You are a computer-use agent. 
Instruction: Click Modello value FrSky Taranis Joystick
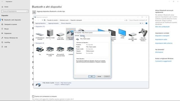(x=91, y=47)
